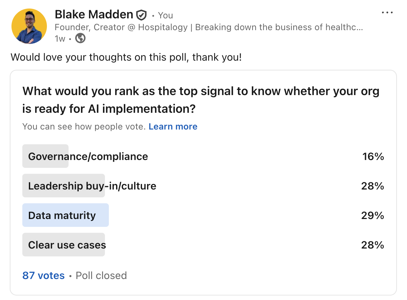Click the verified badge next to Blake Madden
Image resolution: width=407 pixels, height=300 pixels.
(141, 15)
